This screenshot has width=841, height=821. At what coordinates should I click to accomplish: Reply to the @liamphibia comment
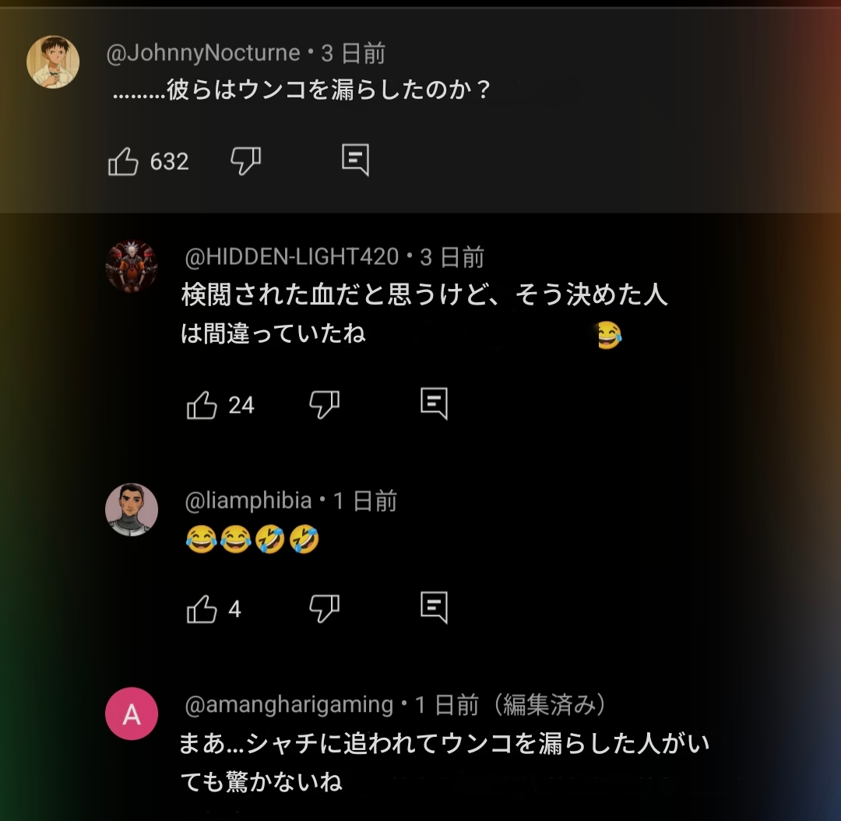(x=434, y=607)
